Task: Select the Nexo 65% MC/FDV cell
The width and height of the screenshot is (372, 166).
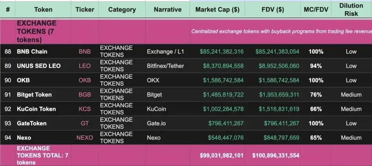Action: (x=316, y=137)
